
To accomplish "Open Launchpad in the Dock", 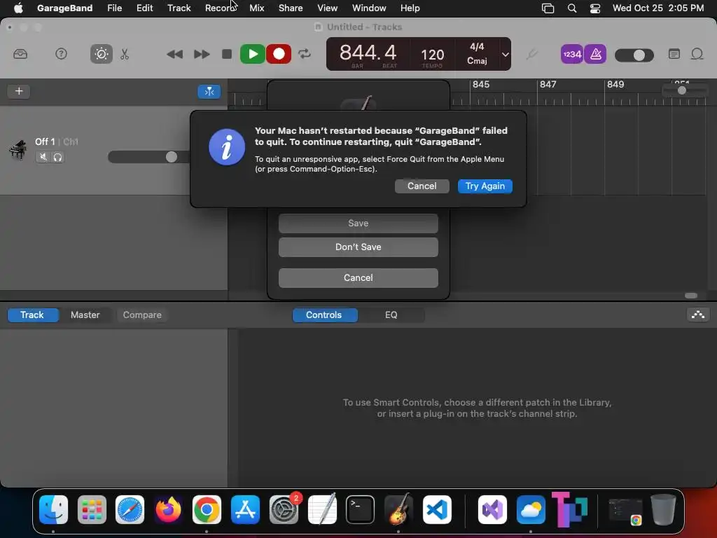I will pos(92,509).
